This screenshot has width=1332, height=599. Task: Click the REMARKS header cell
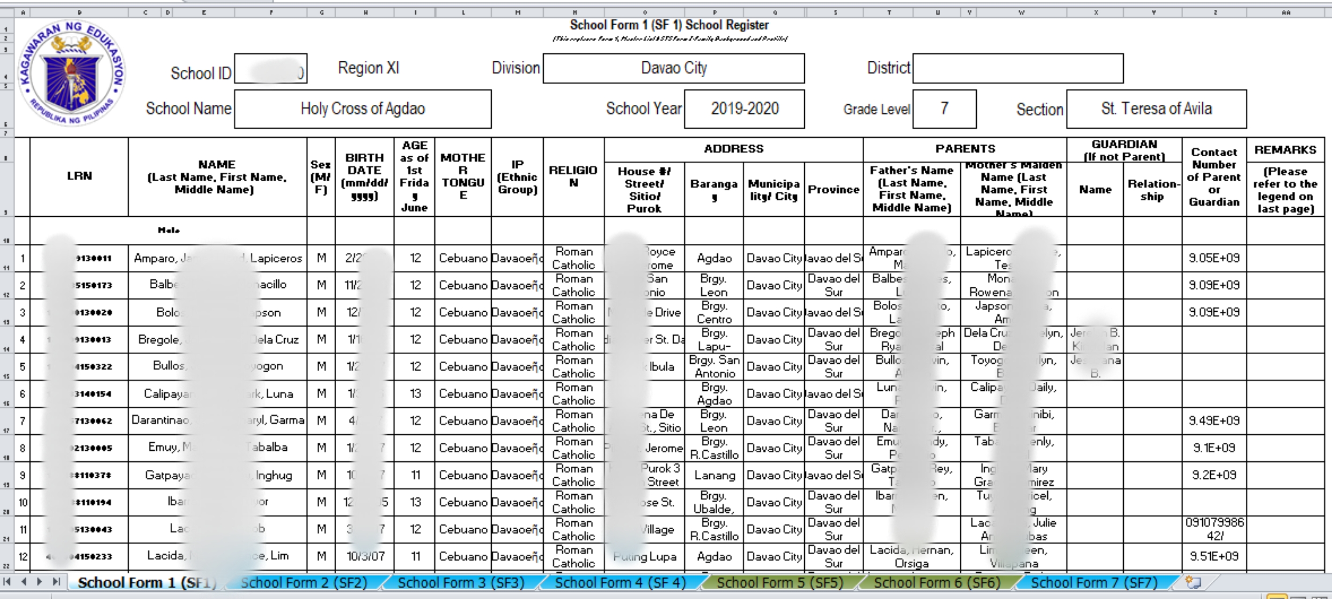point(1285,150)
